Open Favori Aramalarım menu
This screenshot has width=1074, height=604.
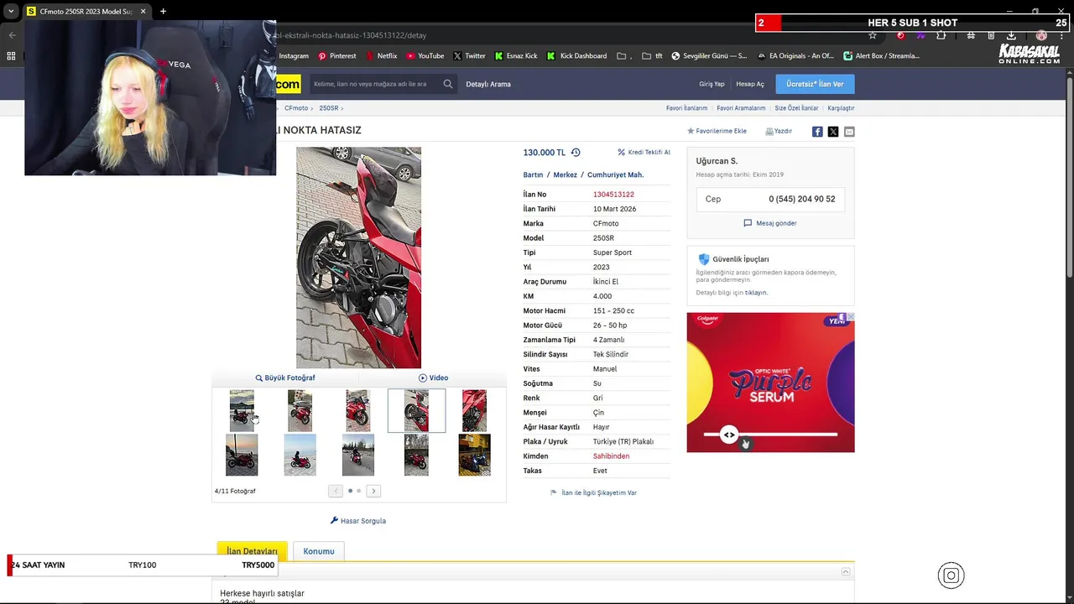(x=741, y=108)
